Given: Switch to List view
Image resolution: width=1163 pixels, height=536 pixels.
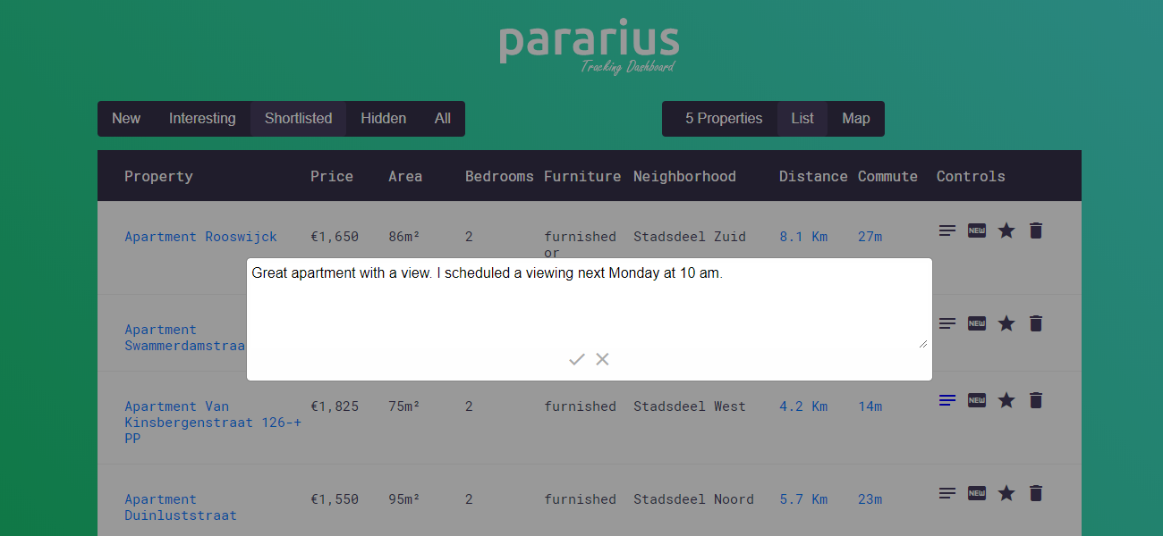Looking at the screenshot, I should (802, 119).
